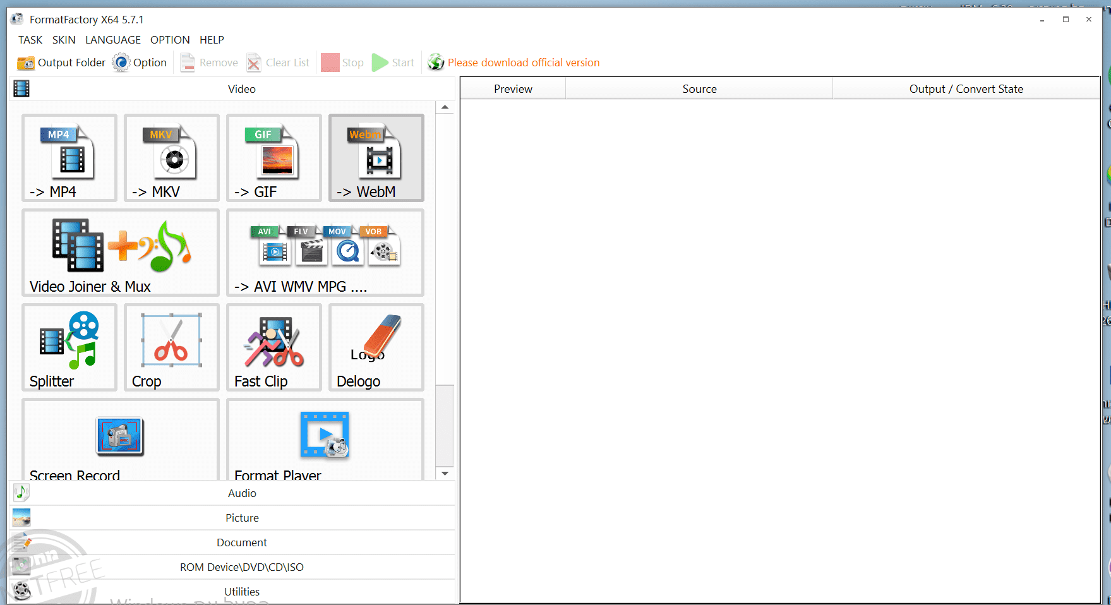Click the Source column header

699,89
